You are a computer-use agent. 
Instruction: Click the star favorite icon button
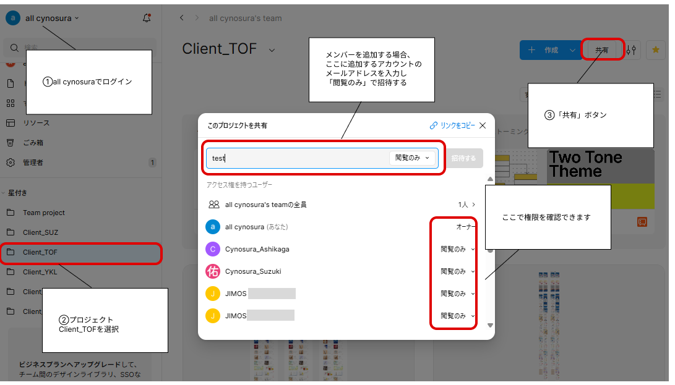pos(655,50)
